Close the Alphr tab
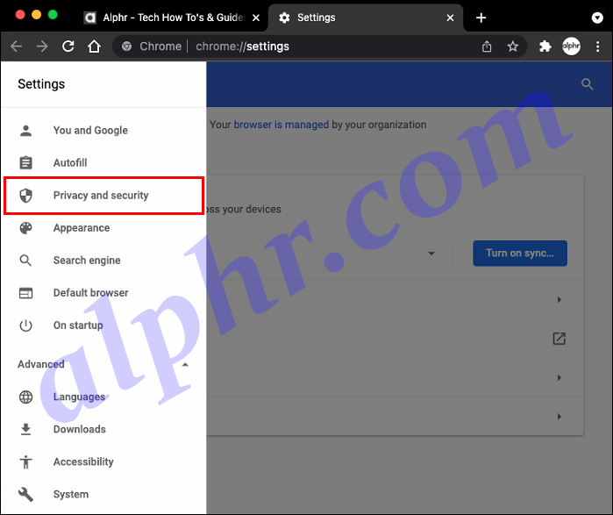Image resolution: width=613 pixels, height=515 pixels. pyautogui.click(x=256, y=18)
